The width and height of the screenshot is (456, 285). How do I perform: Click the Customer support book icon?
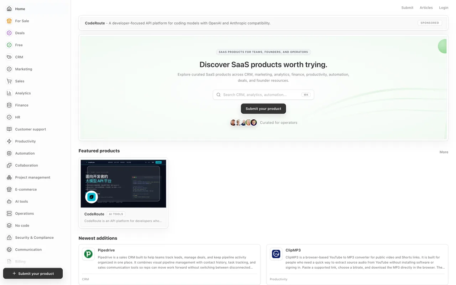(x=9, y=129)
